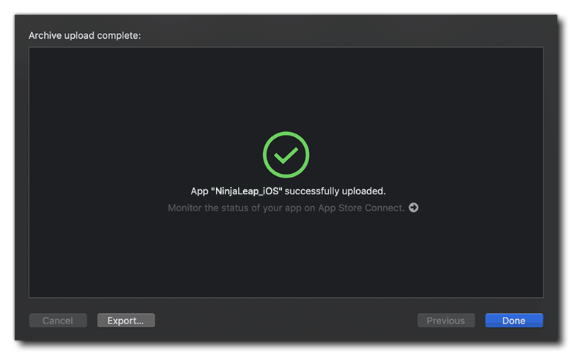The width and height of the screenshot is (572, 355).
Task: Click the "NinjaLeap_iOS" successfully uploaded message
Action: pyautogui.click(x=288, y=191)
